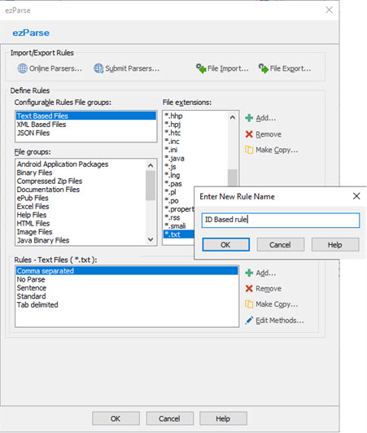This screenshot has height=433, width=367.
Task: Select Image Files group
Action: click(x=81, y=232)
